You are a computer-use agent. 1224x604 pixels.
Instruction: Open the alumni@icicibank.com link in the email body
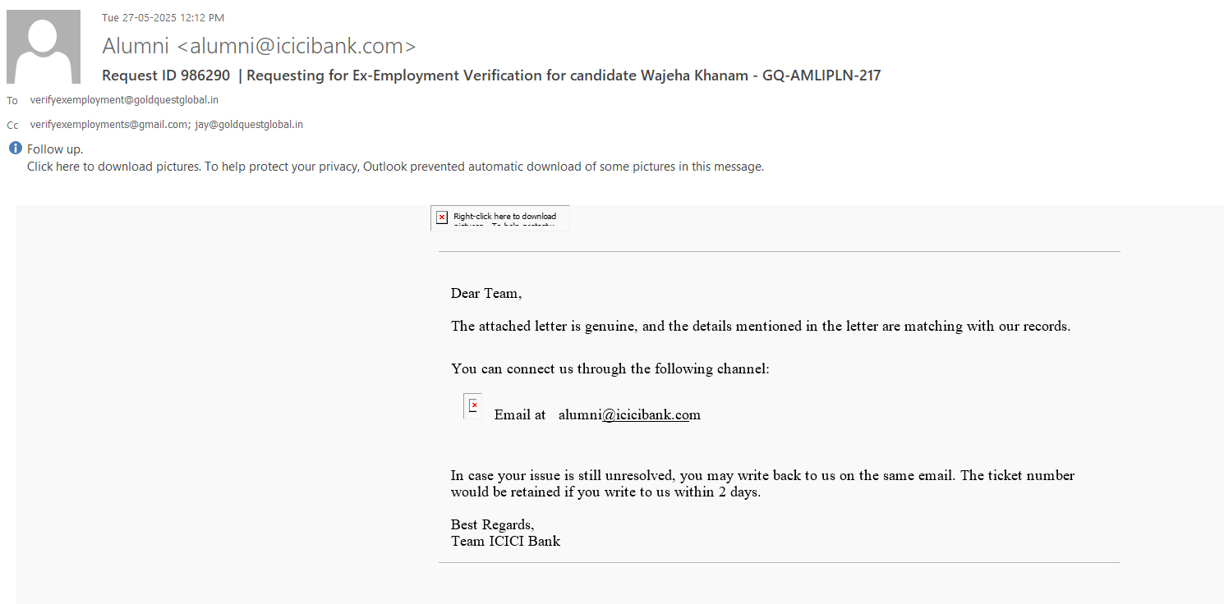629,415
